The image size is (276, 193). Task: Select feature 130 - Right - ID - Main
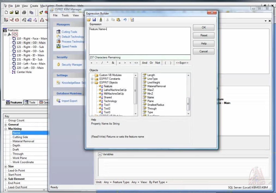point(30,55)
